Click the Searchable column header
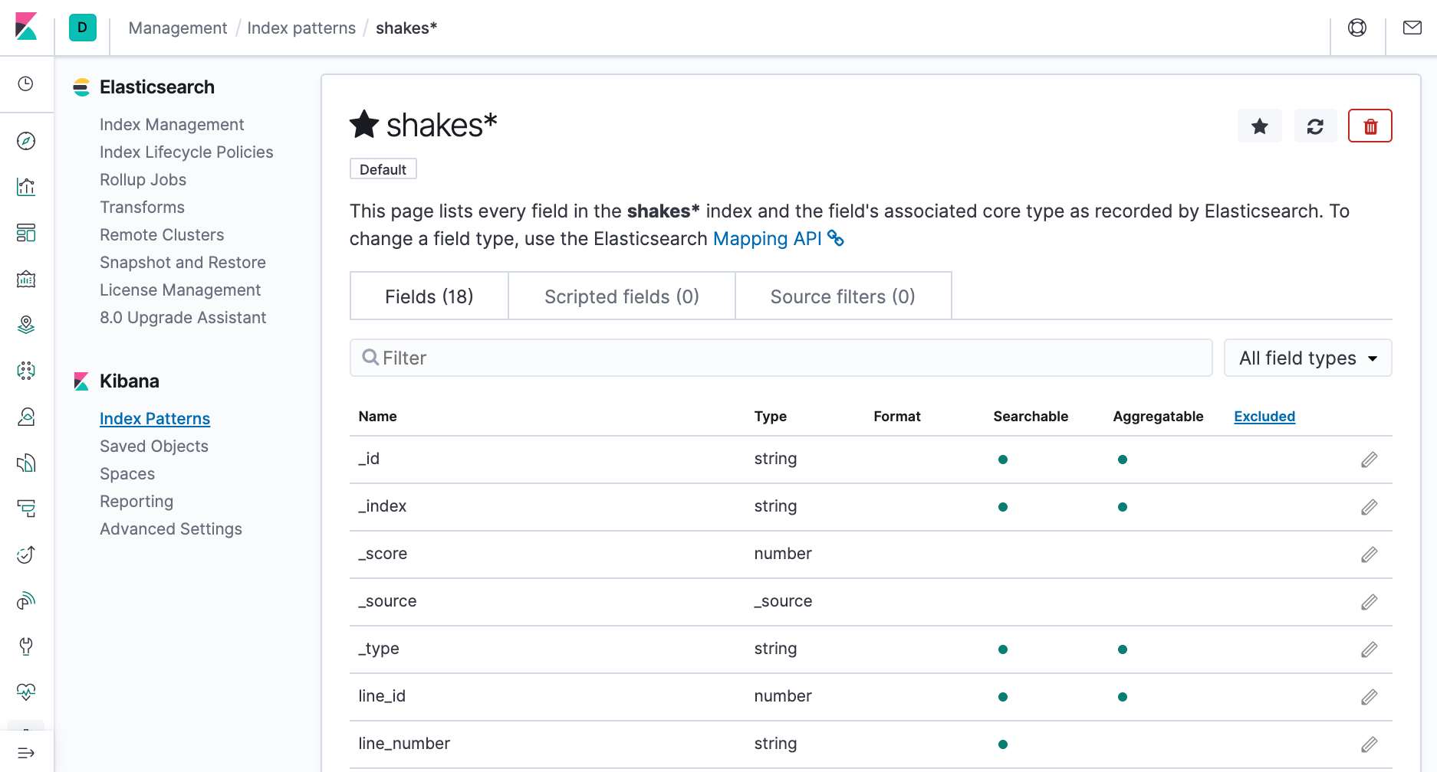The image size is (1437, 772). click(x=1031, y=417)
